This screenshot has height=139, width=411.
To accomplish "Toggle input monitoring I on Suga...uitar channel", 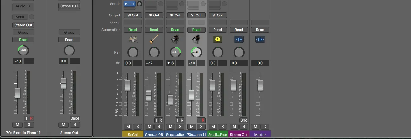I will tap(177, 120).
